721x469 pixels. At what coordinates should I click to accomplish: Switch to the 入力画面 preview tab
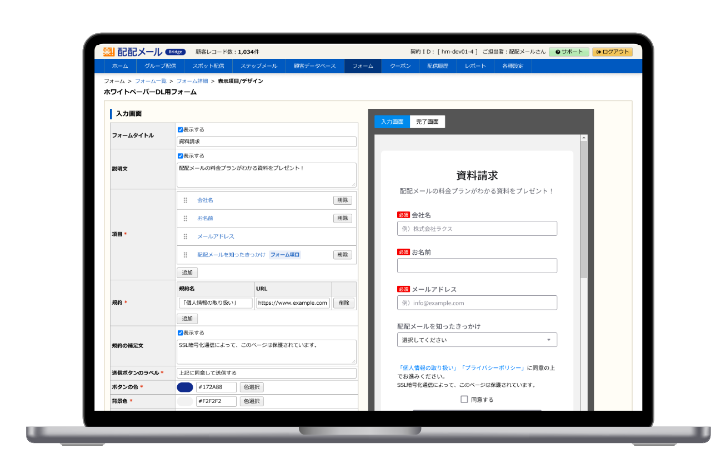392,122
